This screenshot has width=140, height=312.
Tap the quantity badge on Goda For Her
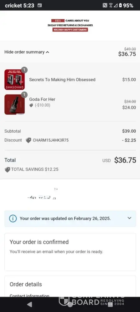(x=24, y=95)
